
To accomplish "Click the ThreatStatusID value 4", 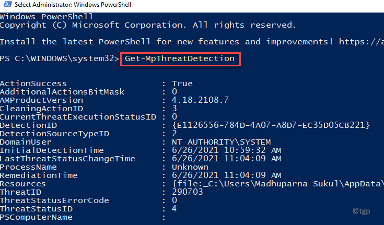I will 174,209.
